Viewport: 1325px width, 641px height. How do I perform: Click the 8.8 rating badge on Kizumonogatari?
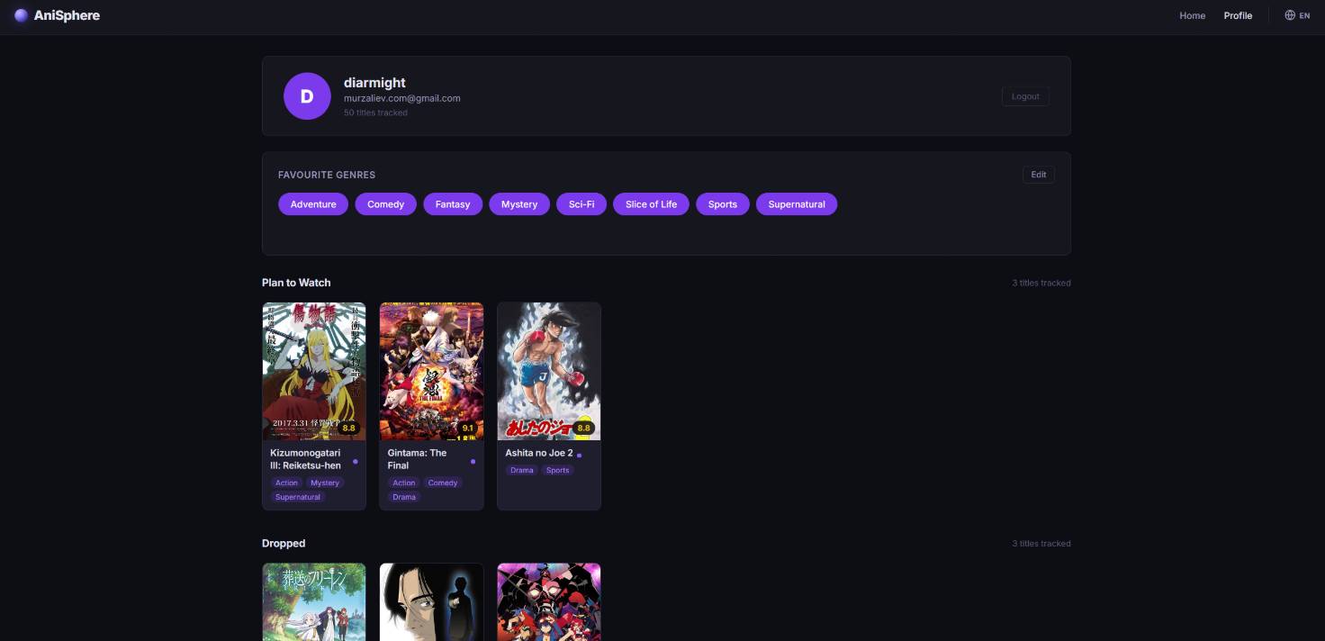348,428
